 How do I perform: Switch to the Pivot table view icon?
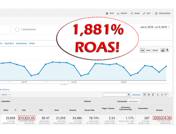[166, 95]
